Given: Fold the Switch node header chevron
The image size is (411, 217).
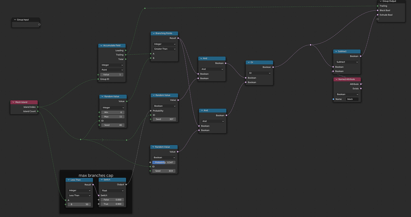Looking at the screenshot, I should [102, 180].
